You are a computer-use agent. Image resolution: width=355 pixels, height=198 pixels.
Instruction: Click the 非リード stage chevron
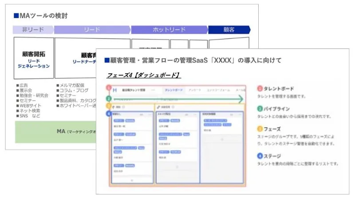(33, 30)
